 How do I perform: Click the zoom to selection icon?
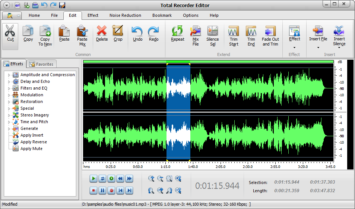tap(169, 179)
